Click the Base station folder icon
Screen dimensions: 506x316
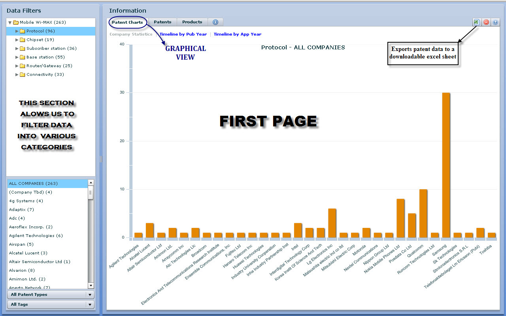pos(23,57)
